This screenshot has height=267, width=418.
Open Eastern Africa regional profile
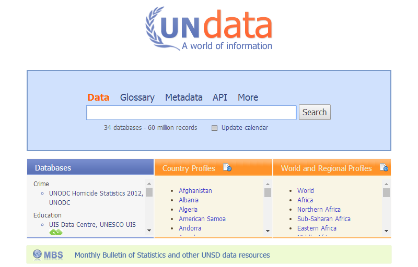tap(317, 228)
